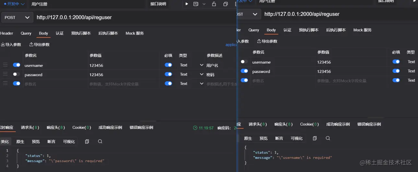The image size is (418, 172).
Task: Open the 后执行脚本 tab in the left panel
Action: [108, 33]
